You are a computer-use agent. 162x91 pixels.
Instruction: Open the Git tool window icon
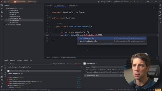click(x=2, y=87)
